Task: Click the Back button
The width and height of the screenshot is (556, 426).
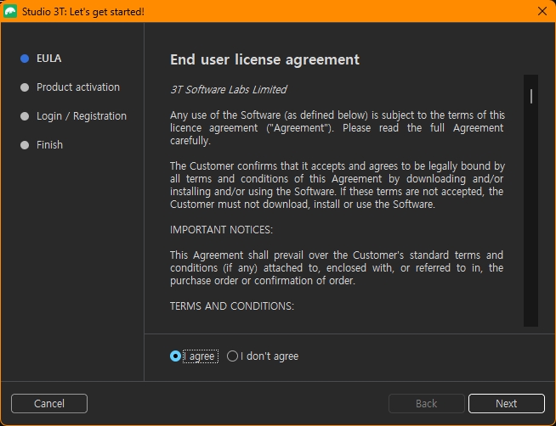Action: (427, 403)
